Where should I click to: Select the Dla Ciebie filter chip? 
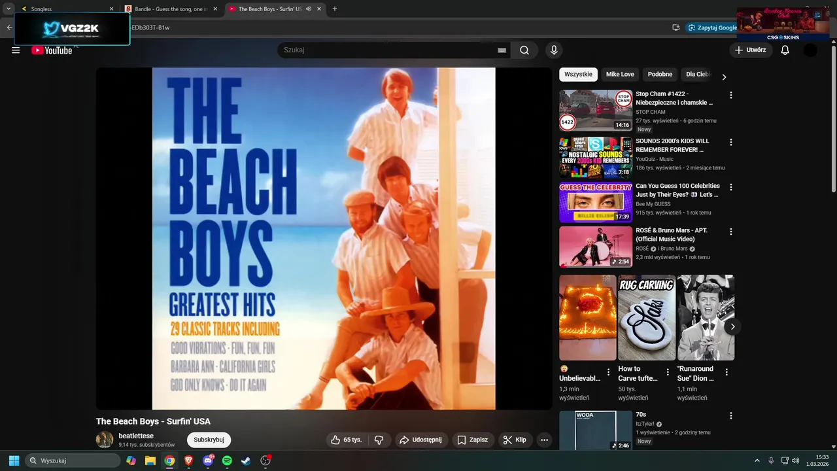[698, 75]
